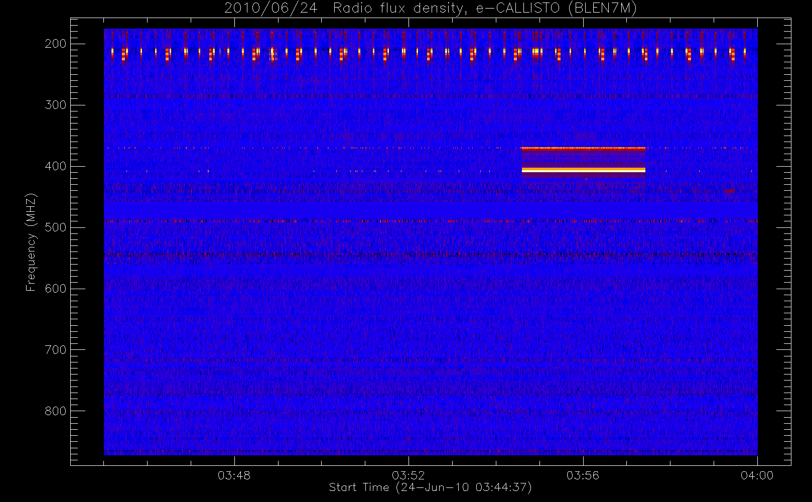Viewport: 812px width, 502px height.
Task: Click the 400 frequency tick label
Action: pos(55,166)
